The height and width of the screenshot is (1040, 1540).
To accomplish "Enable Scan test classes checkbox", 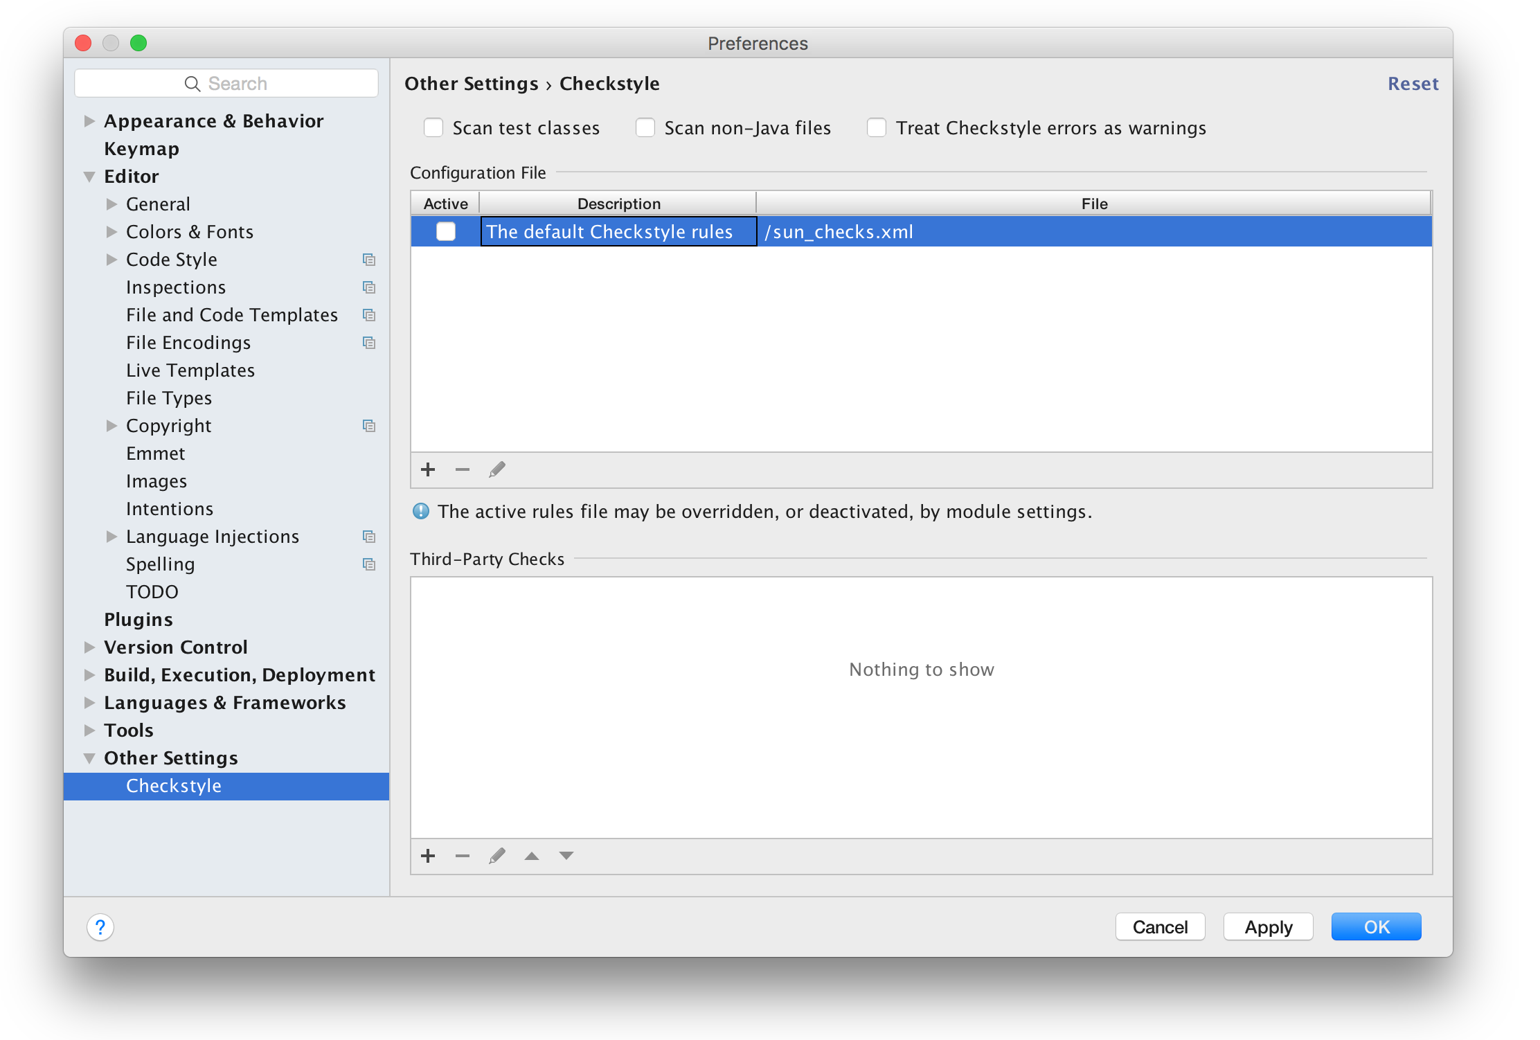I will [x=433, y=128].
